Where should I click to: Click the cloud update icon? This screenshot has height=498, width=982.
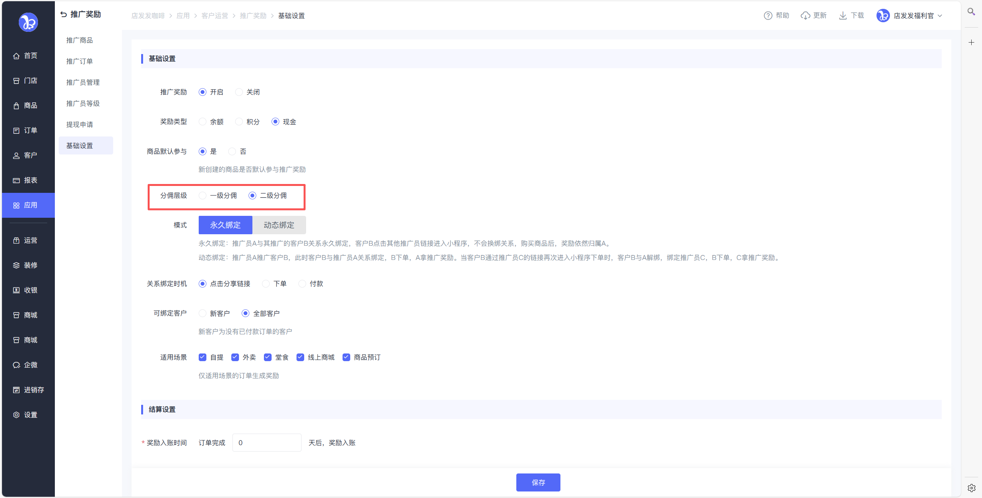pyautogui.click(x=805, y=16)
